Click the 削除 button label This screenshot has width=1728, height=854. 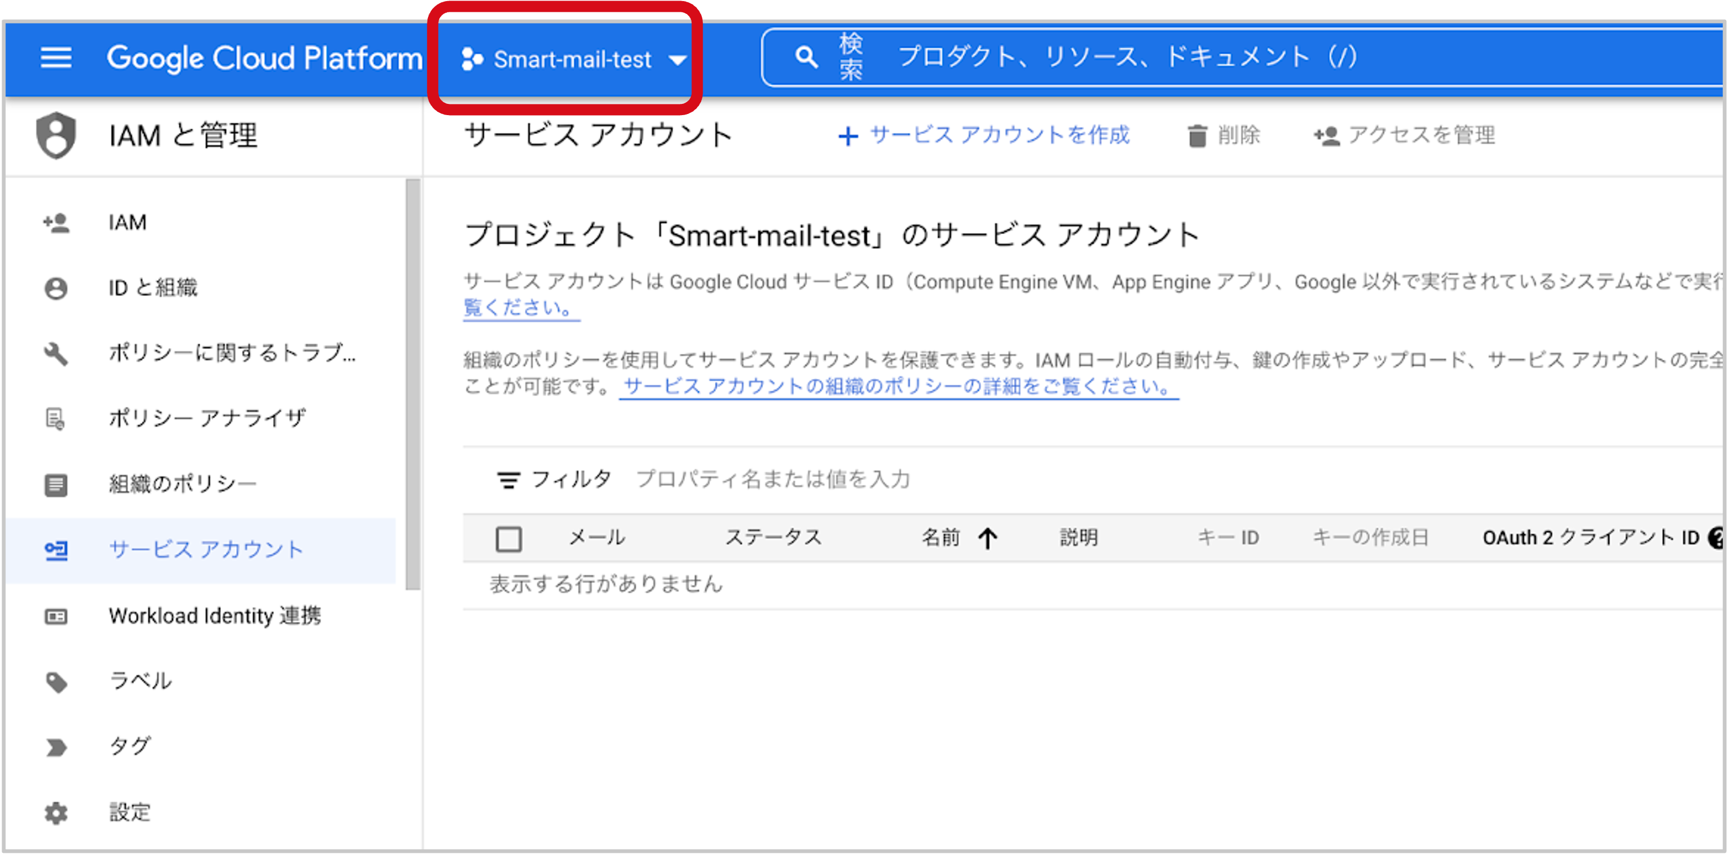(x=1239, y=135)
